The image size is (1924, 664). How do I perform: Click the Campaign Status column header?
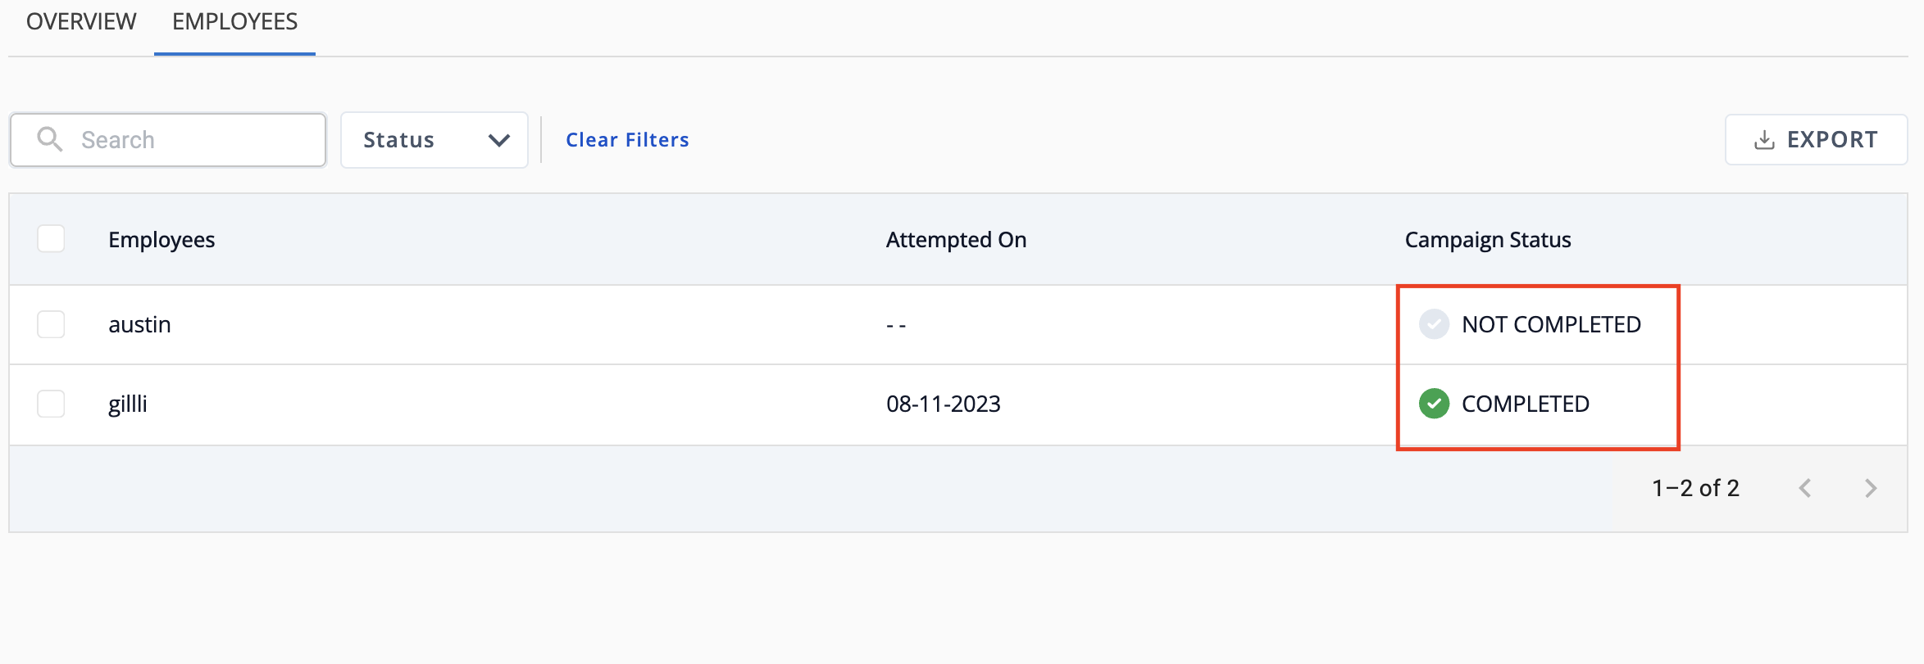[1488, 240]
